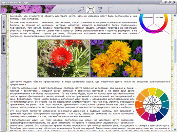Click the sentence starting 'Цветовую модель обычно'

click(x=90, y=83)
